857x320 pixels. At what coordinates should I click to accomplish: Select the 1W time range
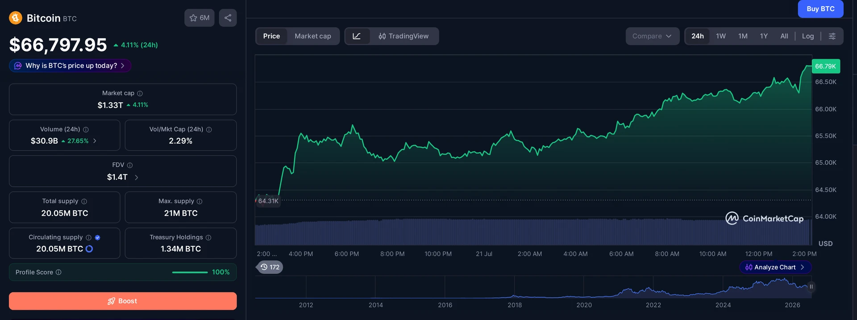721,36
